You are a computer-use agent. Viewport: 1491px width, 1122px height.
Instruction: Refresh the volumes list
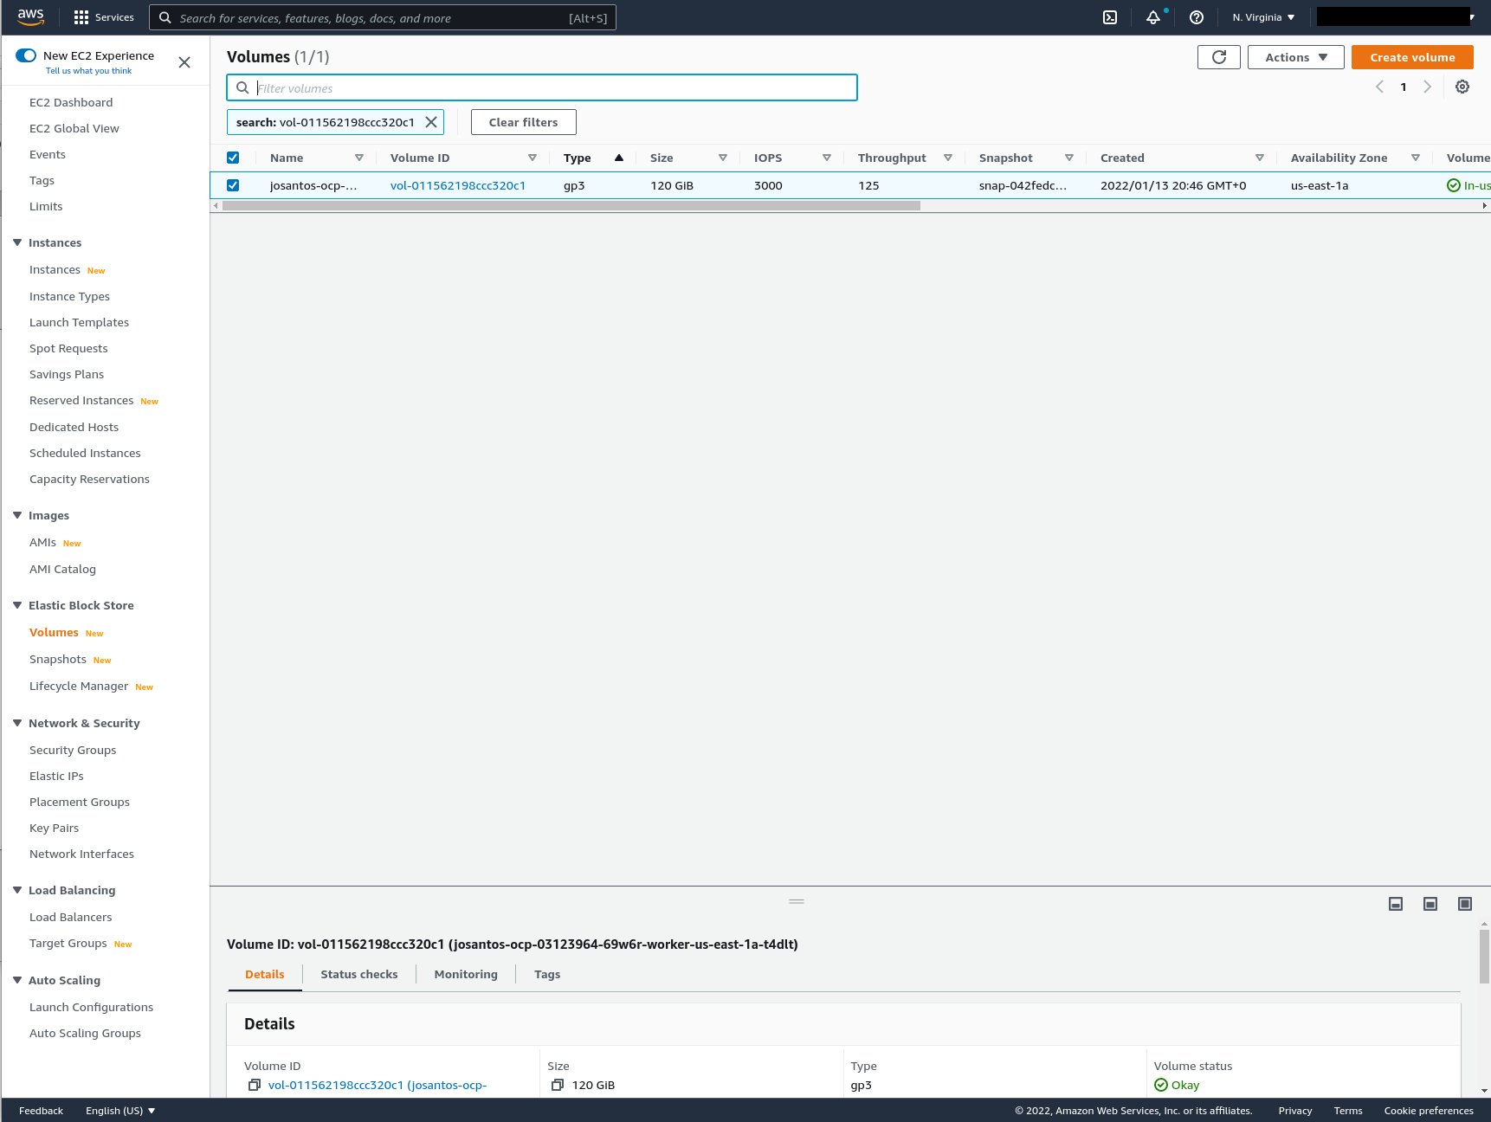coord(1218,56)
